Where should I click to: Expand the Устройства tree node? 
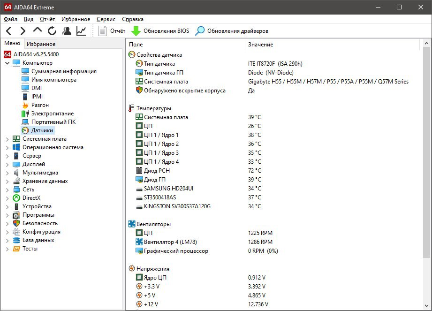[x=8, y=206]
